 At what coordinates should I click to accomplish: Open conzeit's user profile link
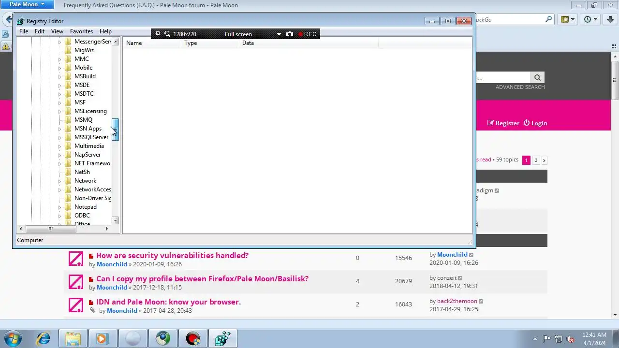point(447,278)
